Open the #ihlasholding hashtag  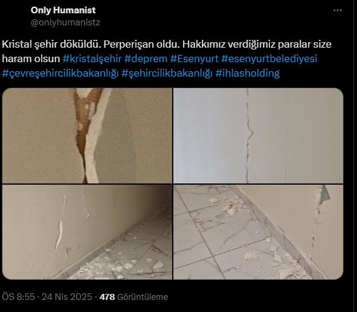[248, 73]
